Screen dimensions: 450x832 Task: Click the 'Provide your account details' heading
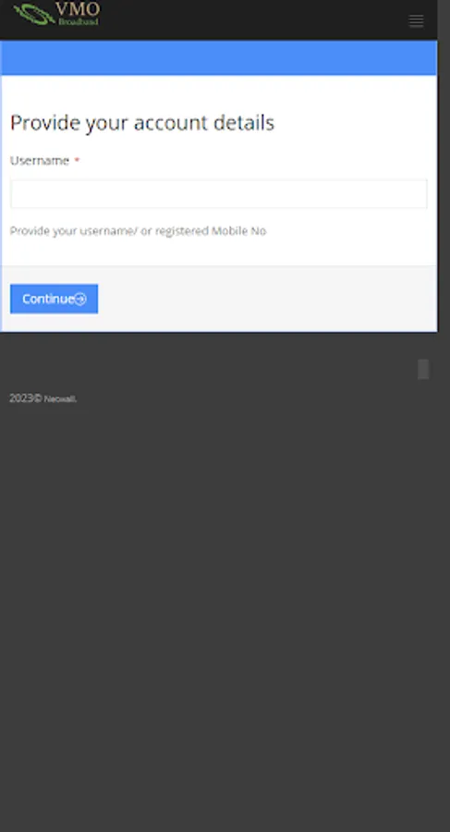(142, 123)
